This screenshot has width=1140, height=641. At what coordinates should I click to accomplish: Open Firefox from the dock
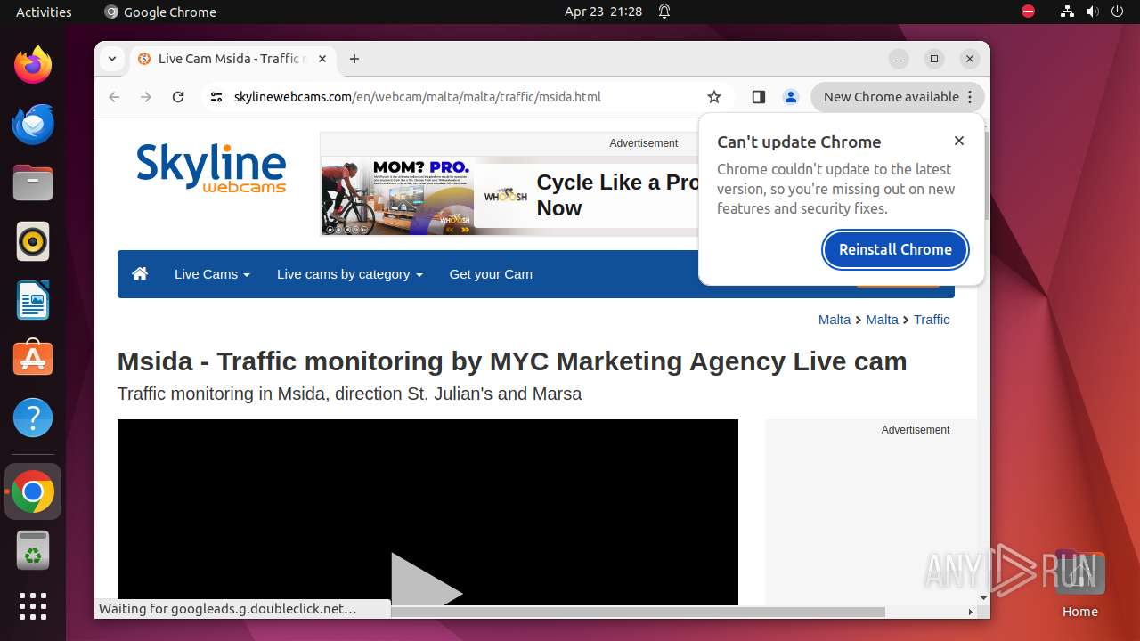point(33,65)
